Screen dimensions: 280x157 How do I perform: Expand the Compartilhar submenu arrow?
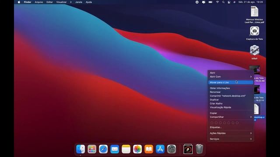pos(251,117)
